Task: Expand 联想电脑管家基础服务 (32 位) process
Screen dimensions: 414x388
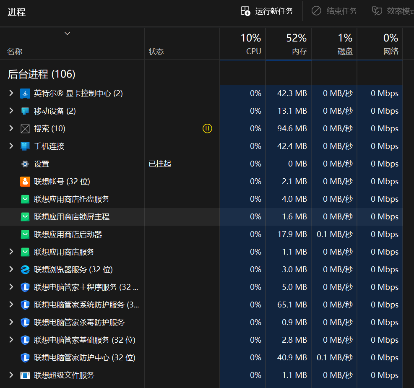Action: (11, 339)
